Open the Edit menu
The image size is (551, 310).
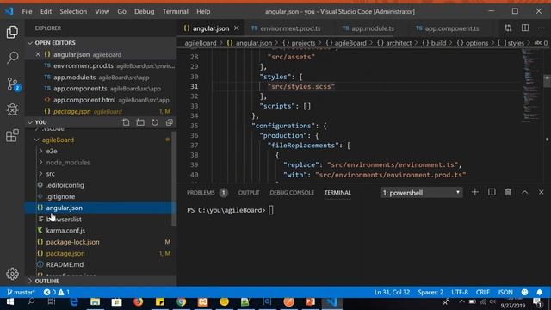tap(46, 11)
